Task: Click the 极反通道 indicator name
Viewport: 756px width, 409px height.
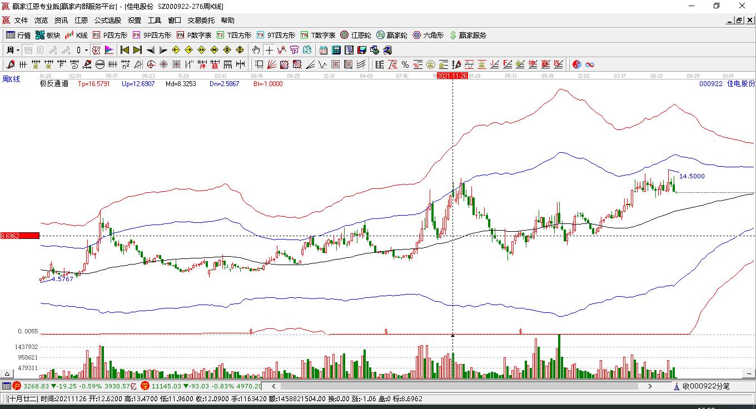Action: click(54, 84)
